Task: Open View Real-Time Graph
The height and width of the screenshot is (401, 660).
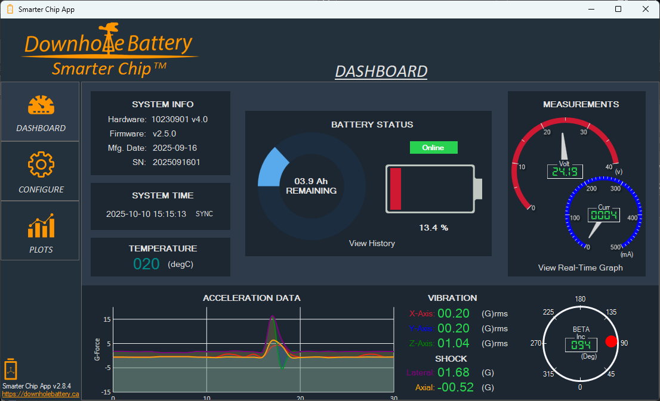Action: [x=581, y=268]
